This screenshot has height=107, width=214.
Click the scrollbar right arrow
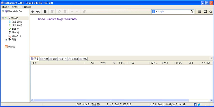(211, 100)
